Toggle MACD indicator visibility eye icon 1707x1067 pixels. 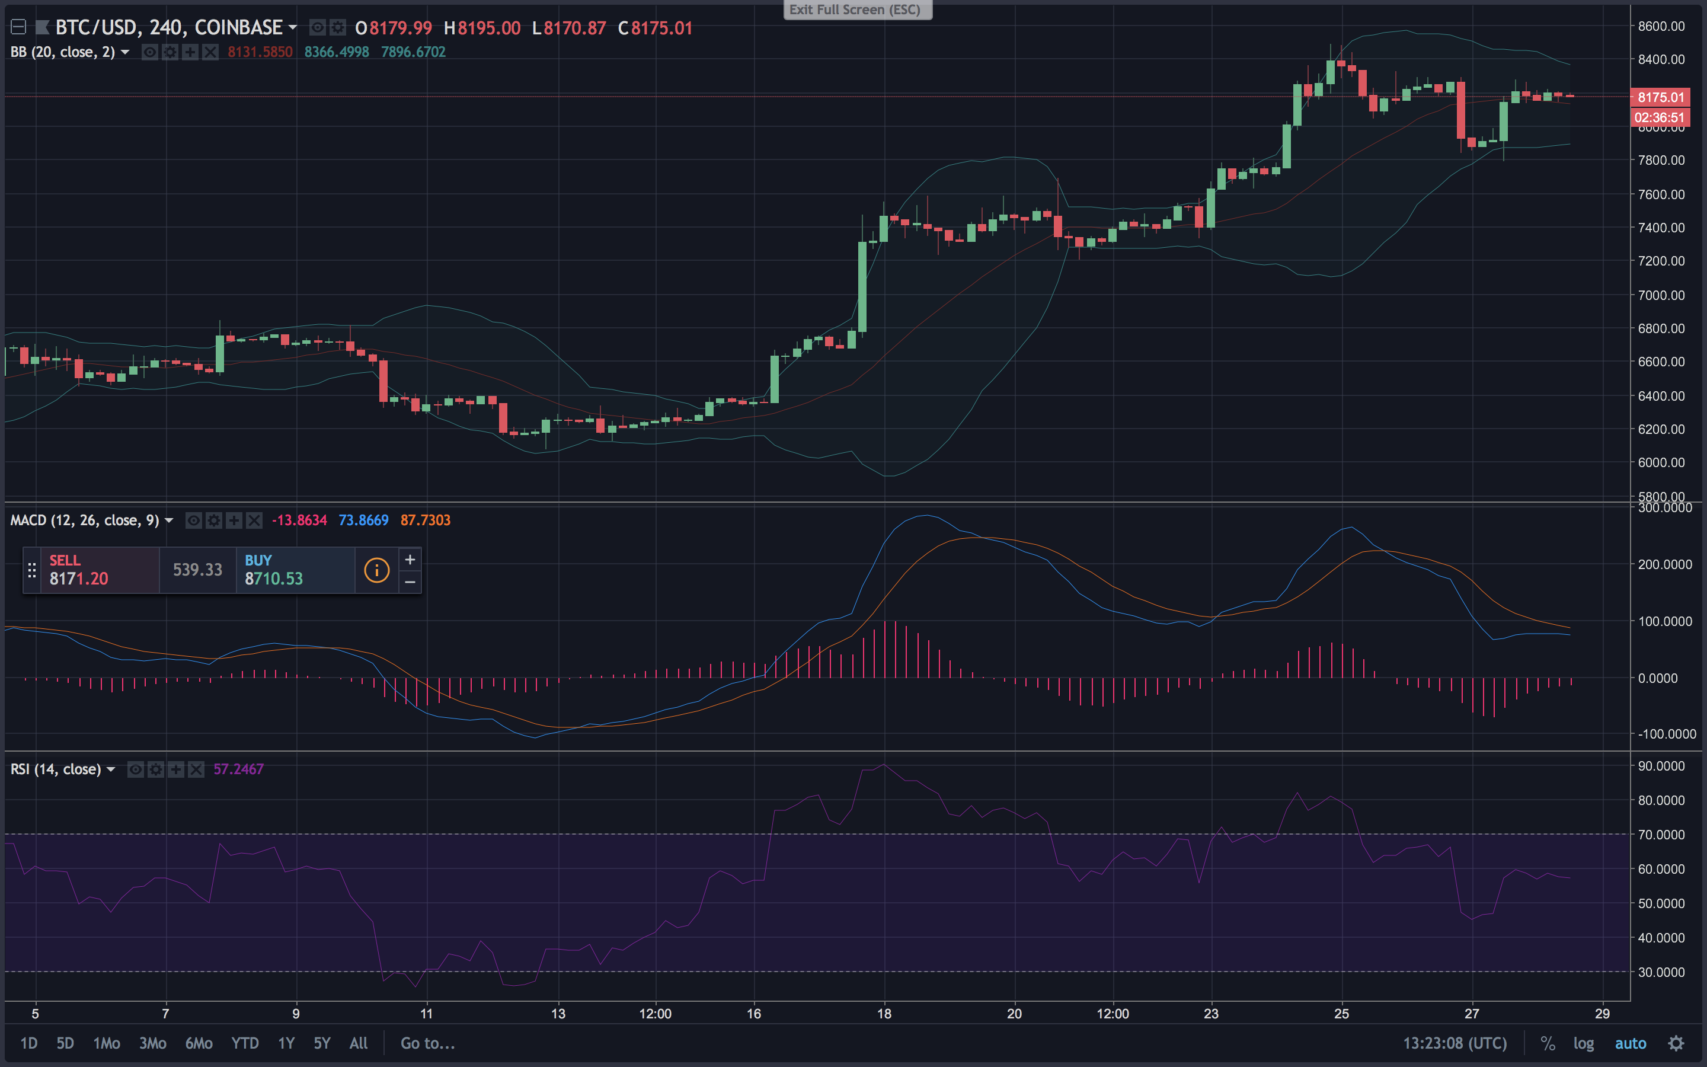click(193, 521)
